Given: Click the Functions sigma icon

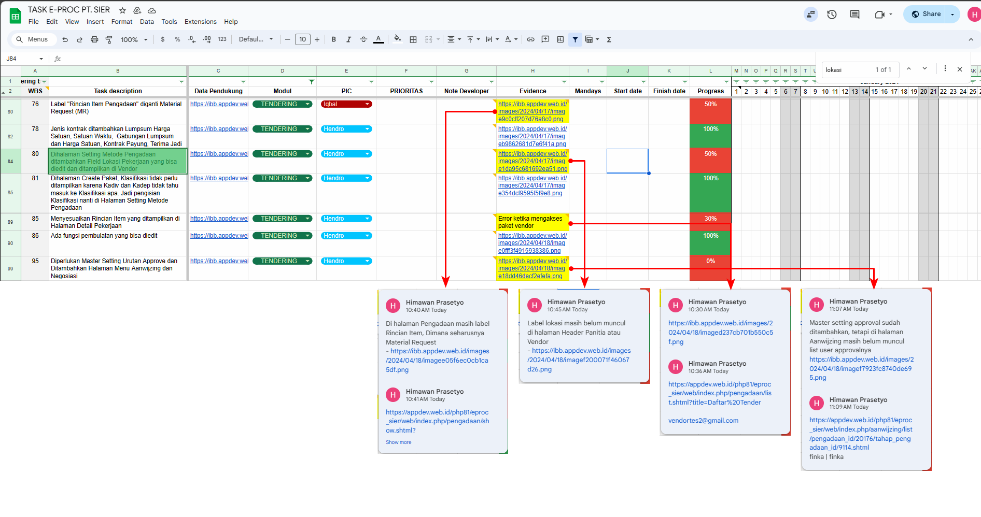Looking at the screenshot, I should point(609,39).
